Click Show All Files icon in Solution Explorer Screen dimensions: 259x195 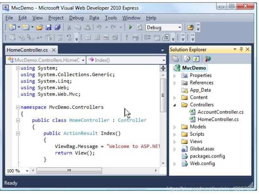click(187, 59)
